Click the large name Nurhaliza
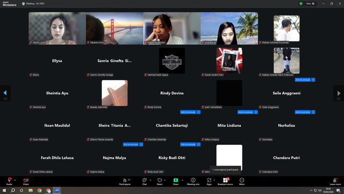 (286, 126)
